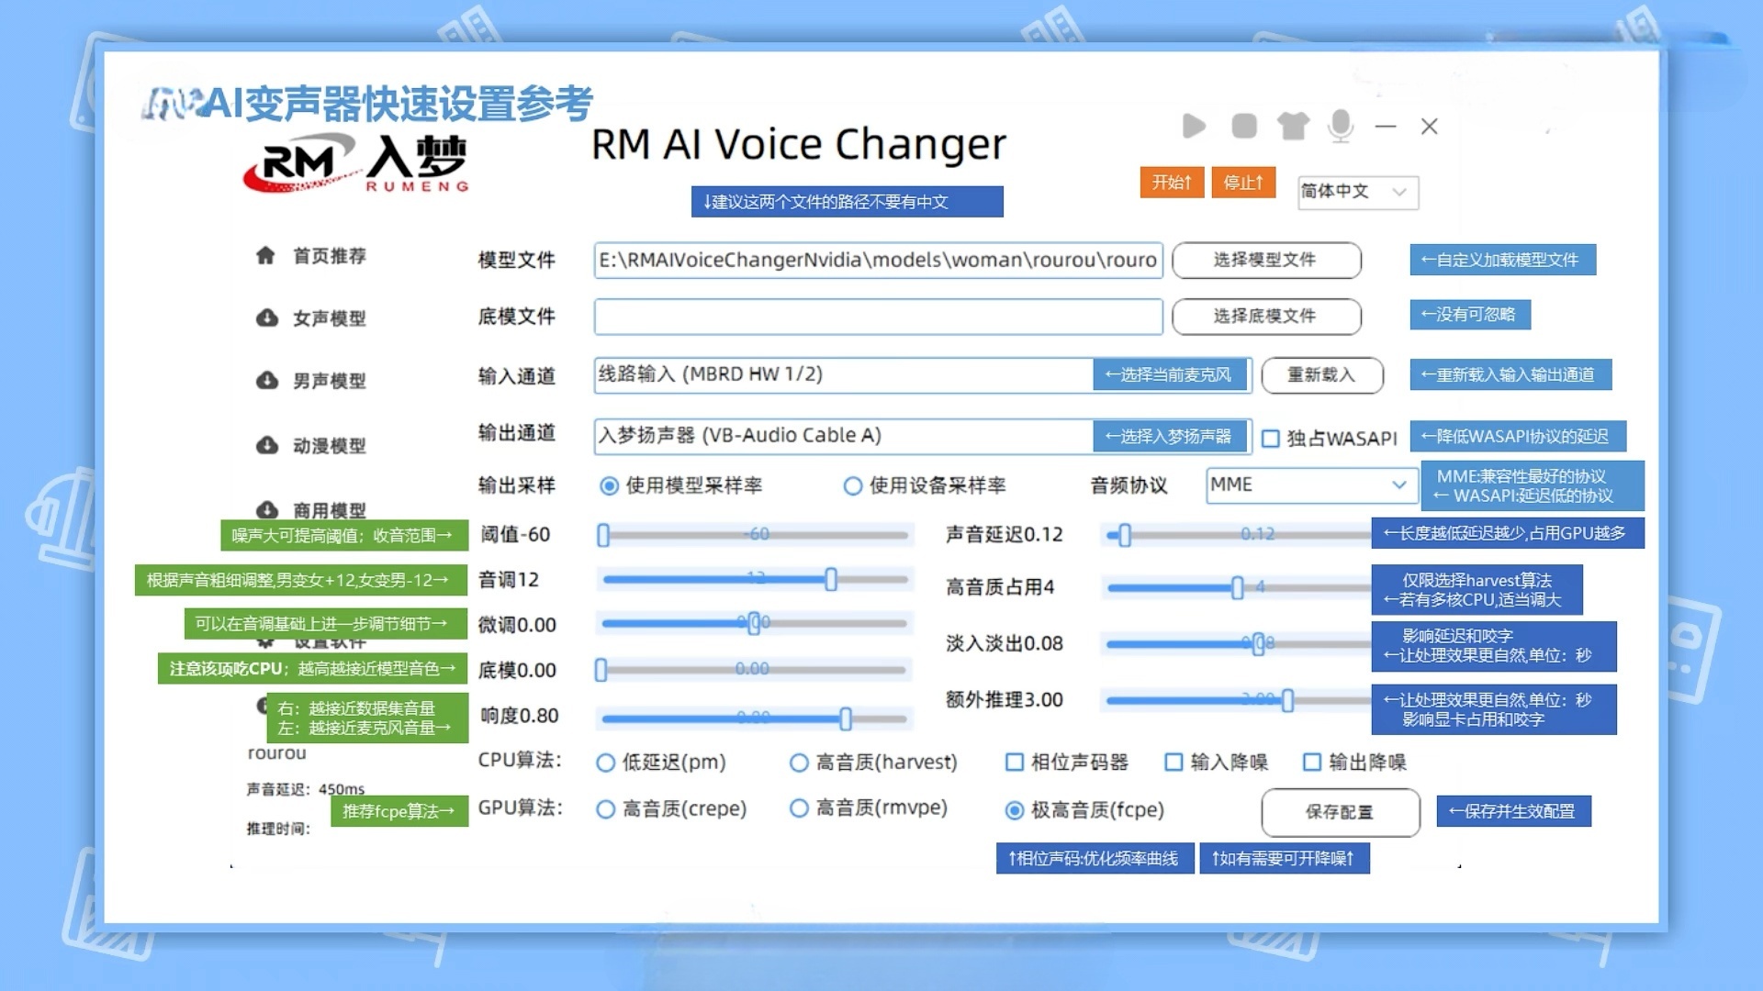Click the 底模 slider
The height and width of the screenshot is (991, 1763).
(x=755, y=670)
